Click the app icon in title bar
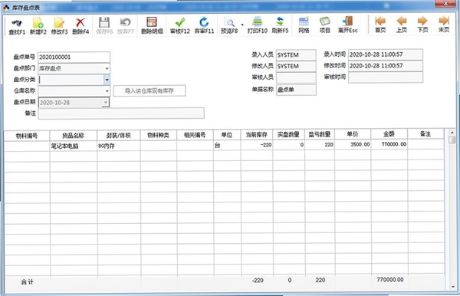This screenshot has width=460, height=296. 6,8
